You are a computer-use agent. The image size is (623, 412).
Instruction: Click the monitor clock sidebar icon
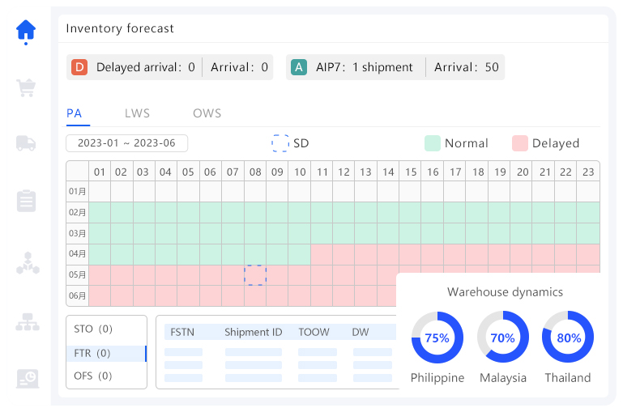(x=27, y=378)
